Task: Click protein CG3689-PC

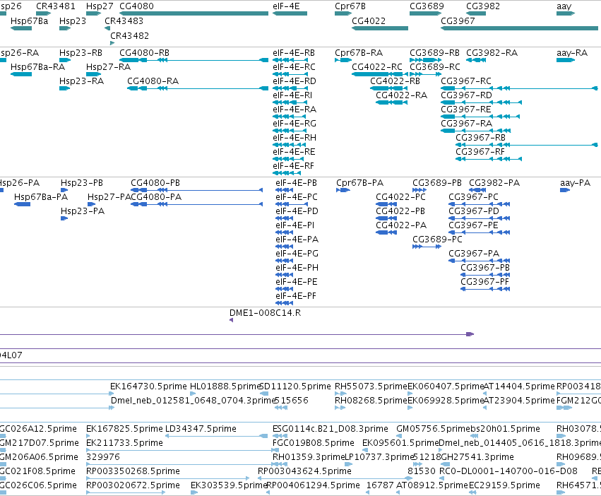Action: [427, 247]
